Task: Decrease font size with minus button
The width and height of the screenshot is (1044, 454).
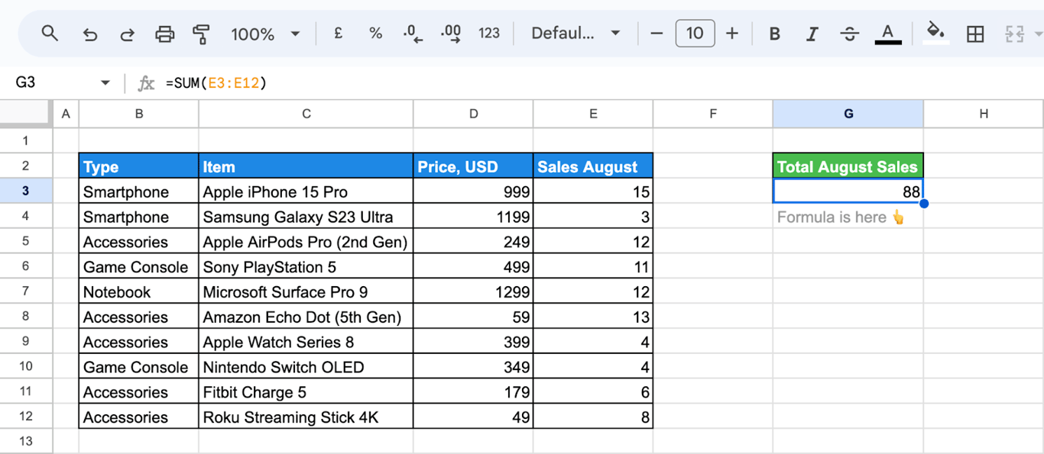Action: tap(657, 33)
